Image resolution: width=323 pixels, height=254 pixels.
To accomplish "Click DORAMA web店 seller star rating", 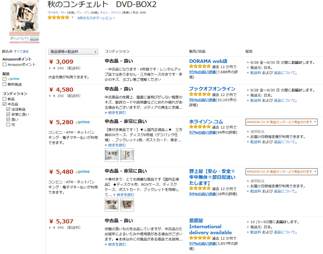I will coord(200,66).
